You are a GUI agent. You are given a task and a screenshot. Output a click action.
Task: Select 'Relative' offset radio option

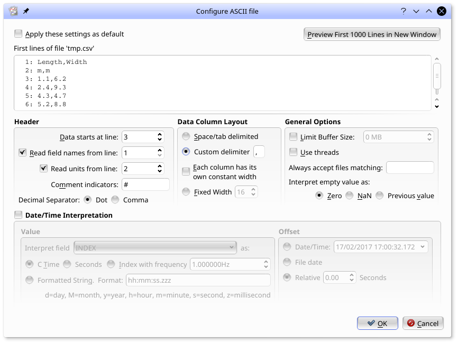pyautogui.click(x=287, y=277)
